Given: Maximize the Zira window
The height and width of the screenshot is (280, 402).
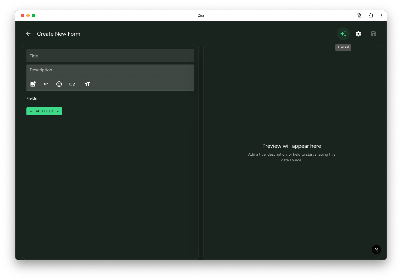Looking at the screenshot, I should pyautogui.click(x=33, y=16).
